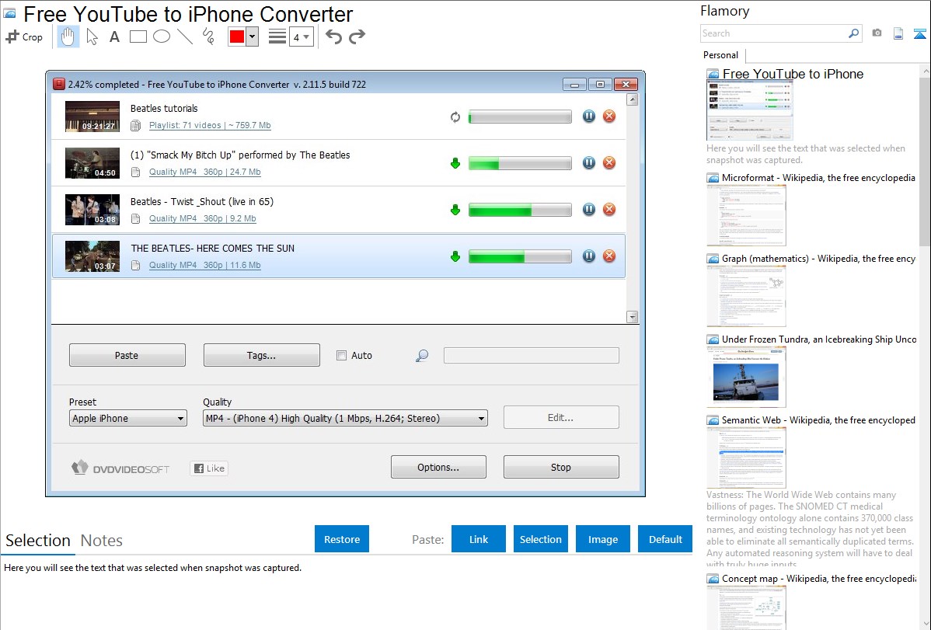931x630 pixels.
Task: Click the converter search magnifier icon
Action: point(421,356)
